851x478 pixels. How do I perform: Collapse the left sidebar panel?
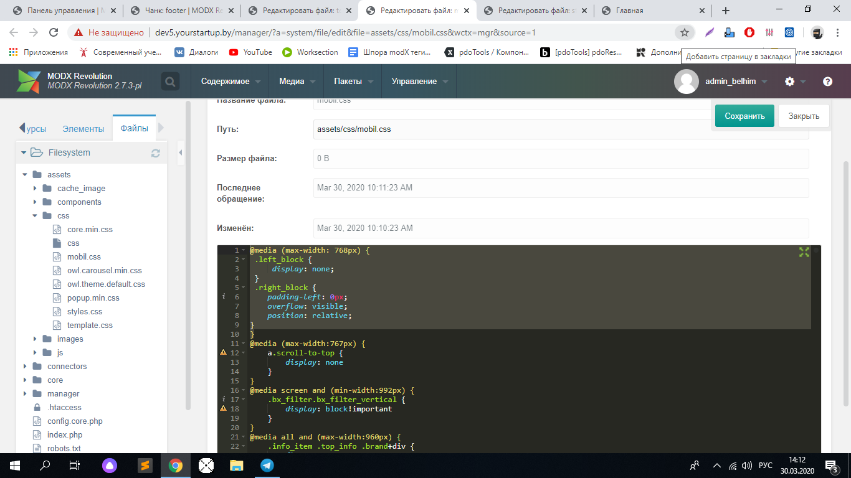click(180, 152)
